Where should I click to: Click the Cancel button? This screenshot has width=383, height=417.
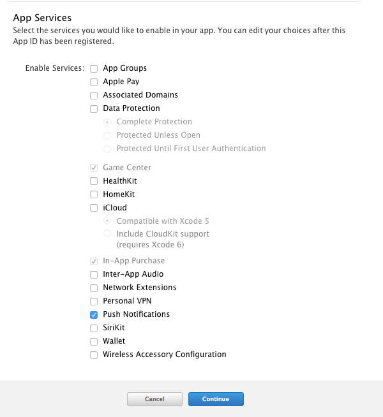tap(154, 399)
